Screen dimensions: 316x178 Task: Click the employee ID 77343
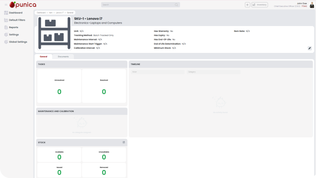click(x=304, y=6)
